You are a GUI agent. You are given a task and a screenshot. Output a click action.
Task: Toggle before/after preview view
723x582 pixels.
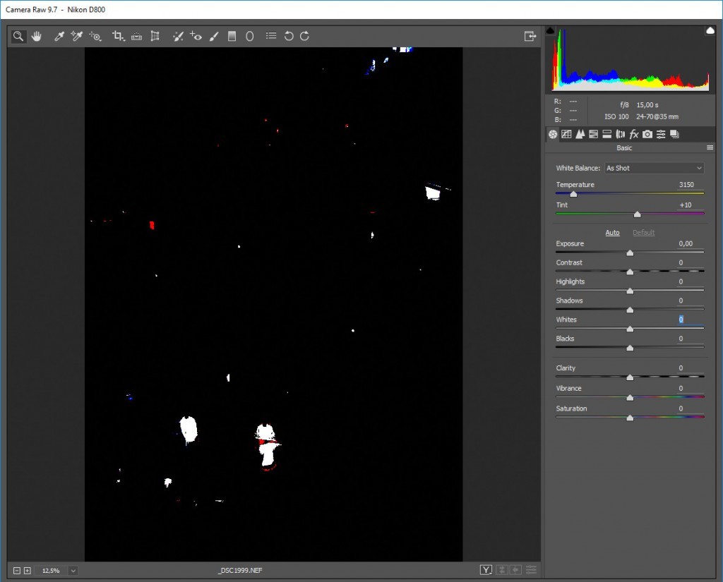click(x=486, y=570)
